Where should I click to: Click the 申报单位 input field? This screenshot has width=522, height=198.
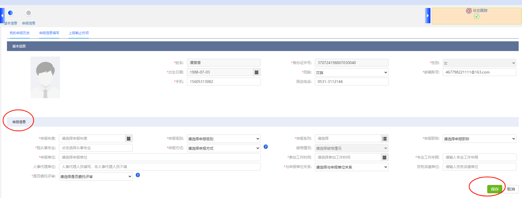(160, 158)
